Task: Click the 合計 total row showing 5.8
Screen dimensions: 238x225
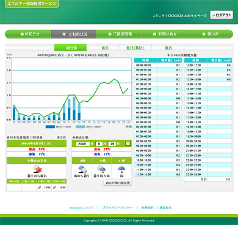Action: coord(208,179)
